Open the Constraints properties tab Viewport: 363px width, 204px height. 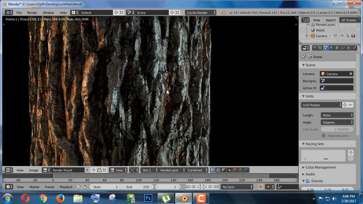point(343,48)
